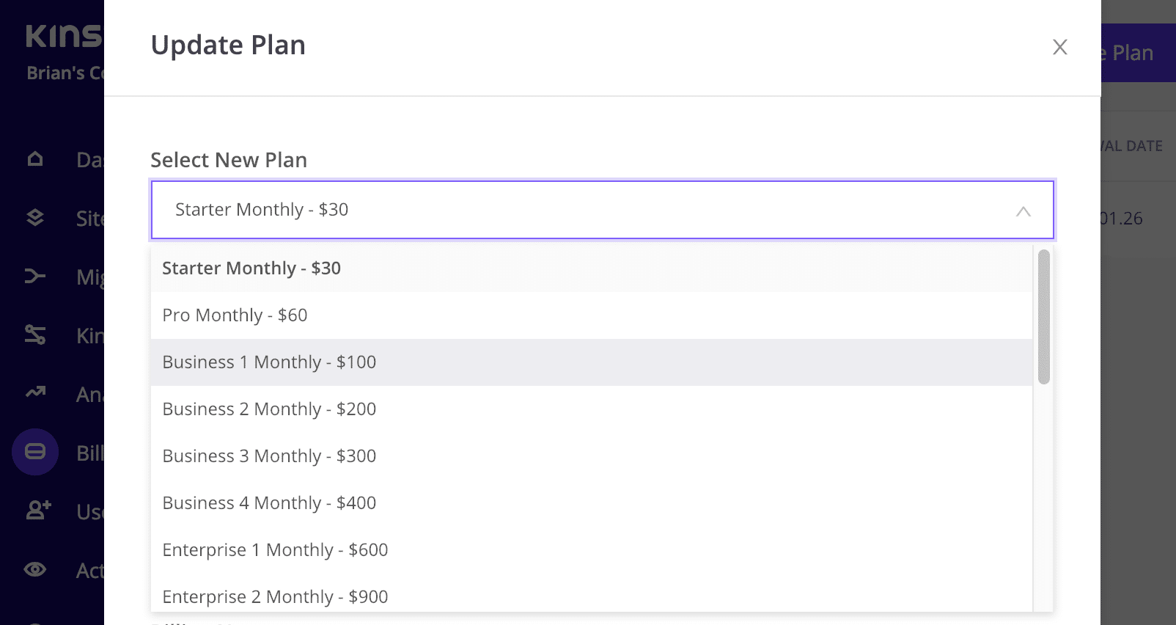Click the Kinsta DNS routing icon
The height and width of the screenshot is (625, 1176).
(x=35, y=335)
